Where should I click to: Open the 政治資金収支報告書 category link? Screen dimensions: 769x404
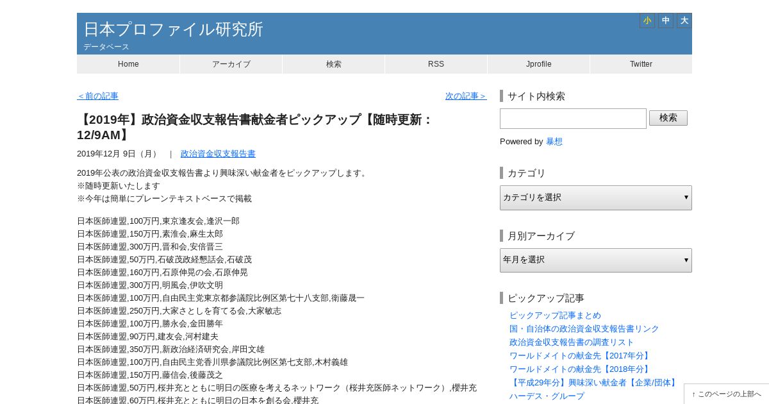tap(218, 154)
